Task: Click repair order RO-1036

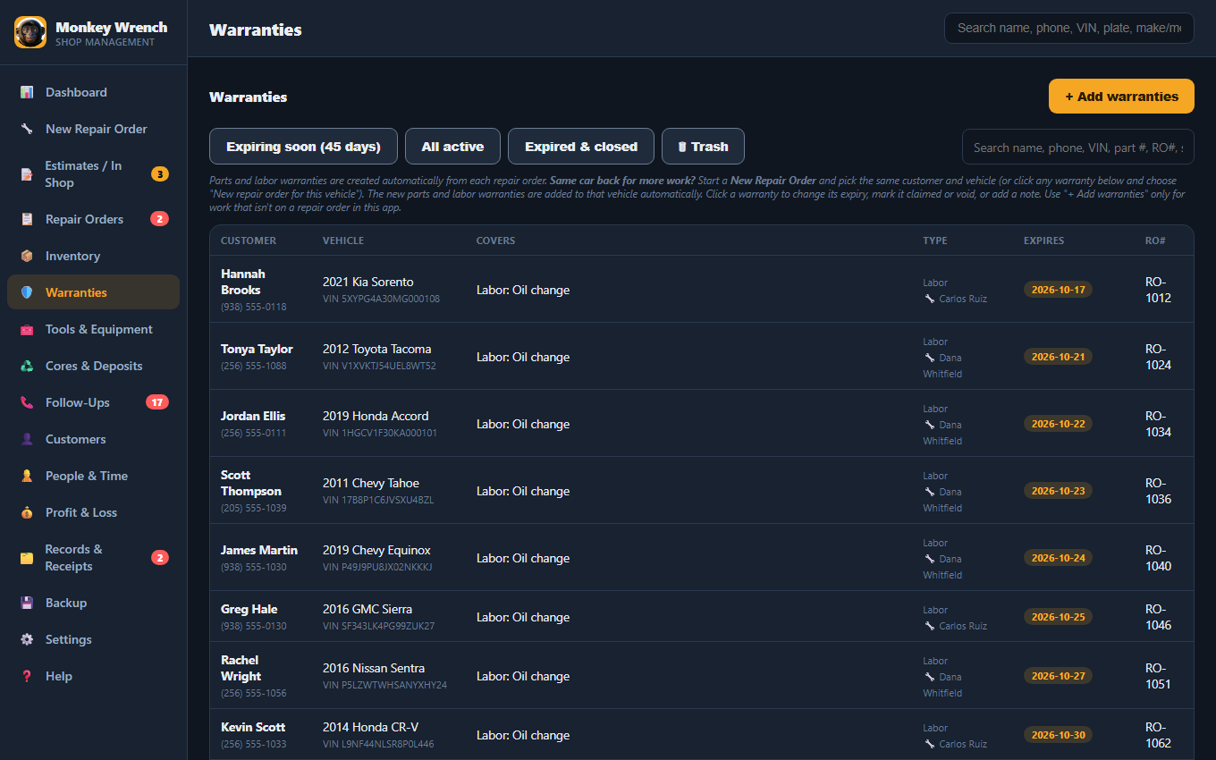Action: (1158, 491)
